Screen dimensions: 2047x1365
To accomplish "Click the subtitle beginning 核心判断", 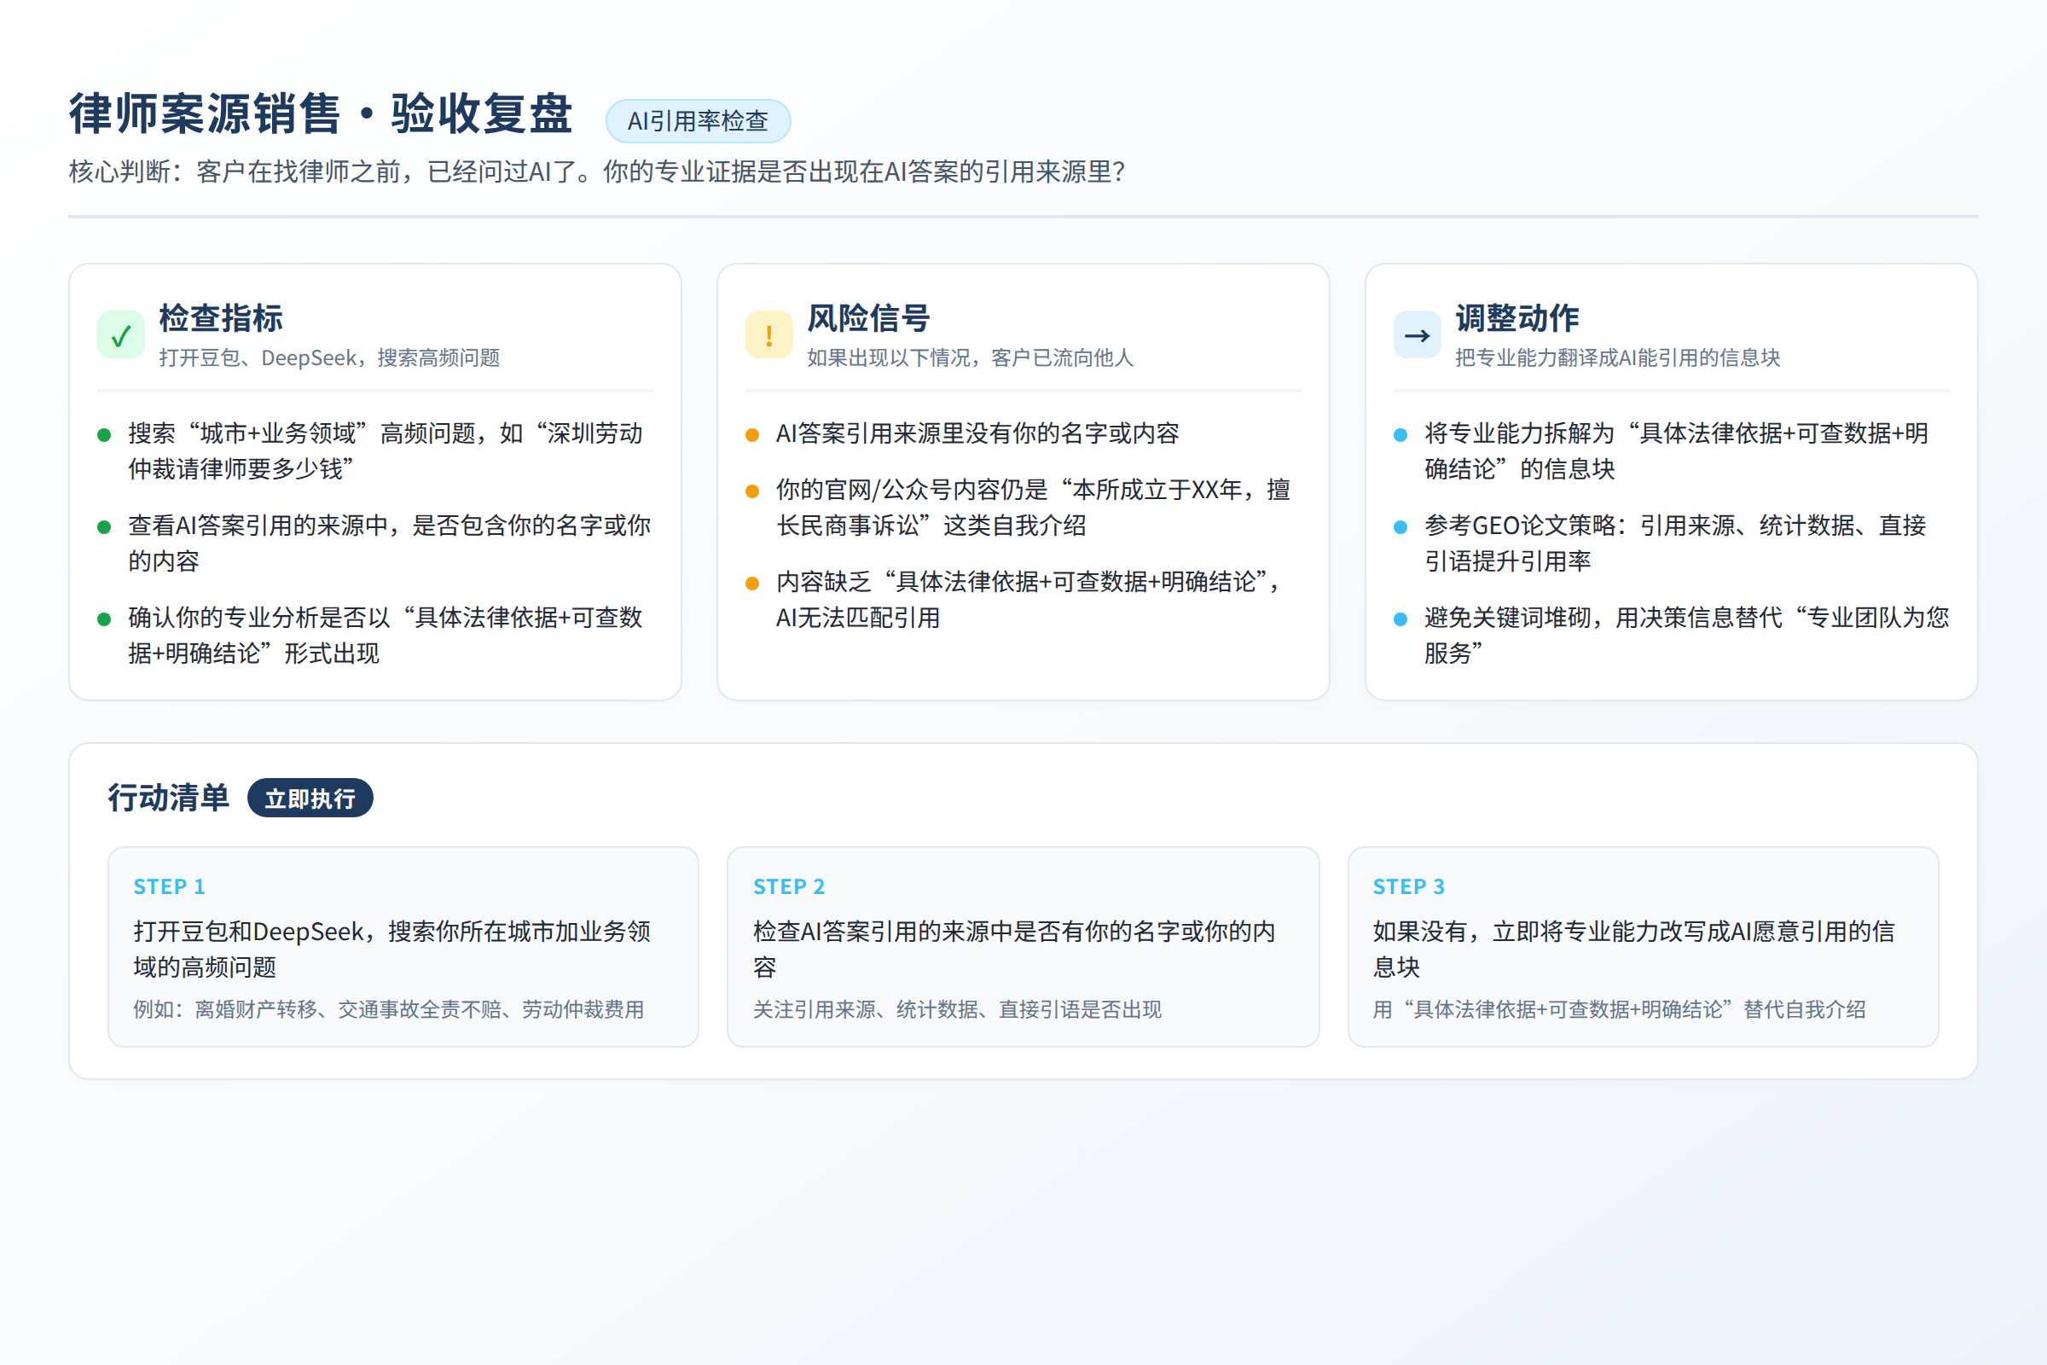I will [x=597, y=172].
